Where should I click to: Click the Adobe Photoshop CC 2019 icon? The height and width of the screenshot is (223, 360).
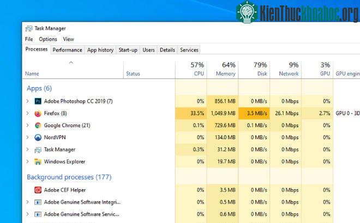[x=38, y=101]
